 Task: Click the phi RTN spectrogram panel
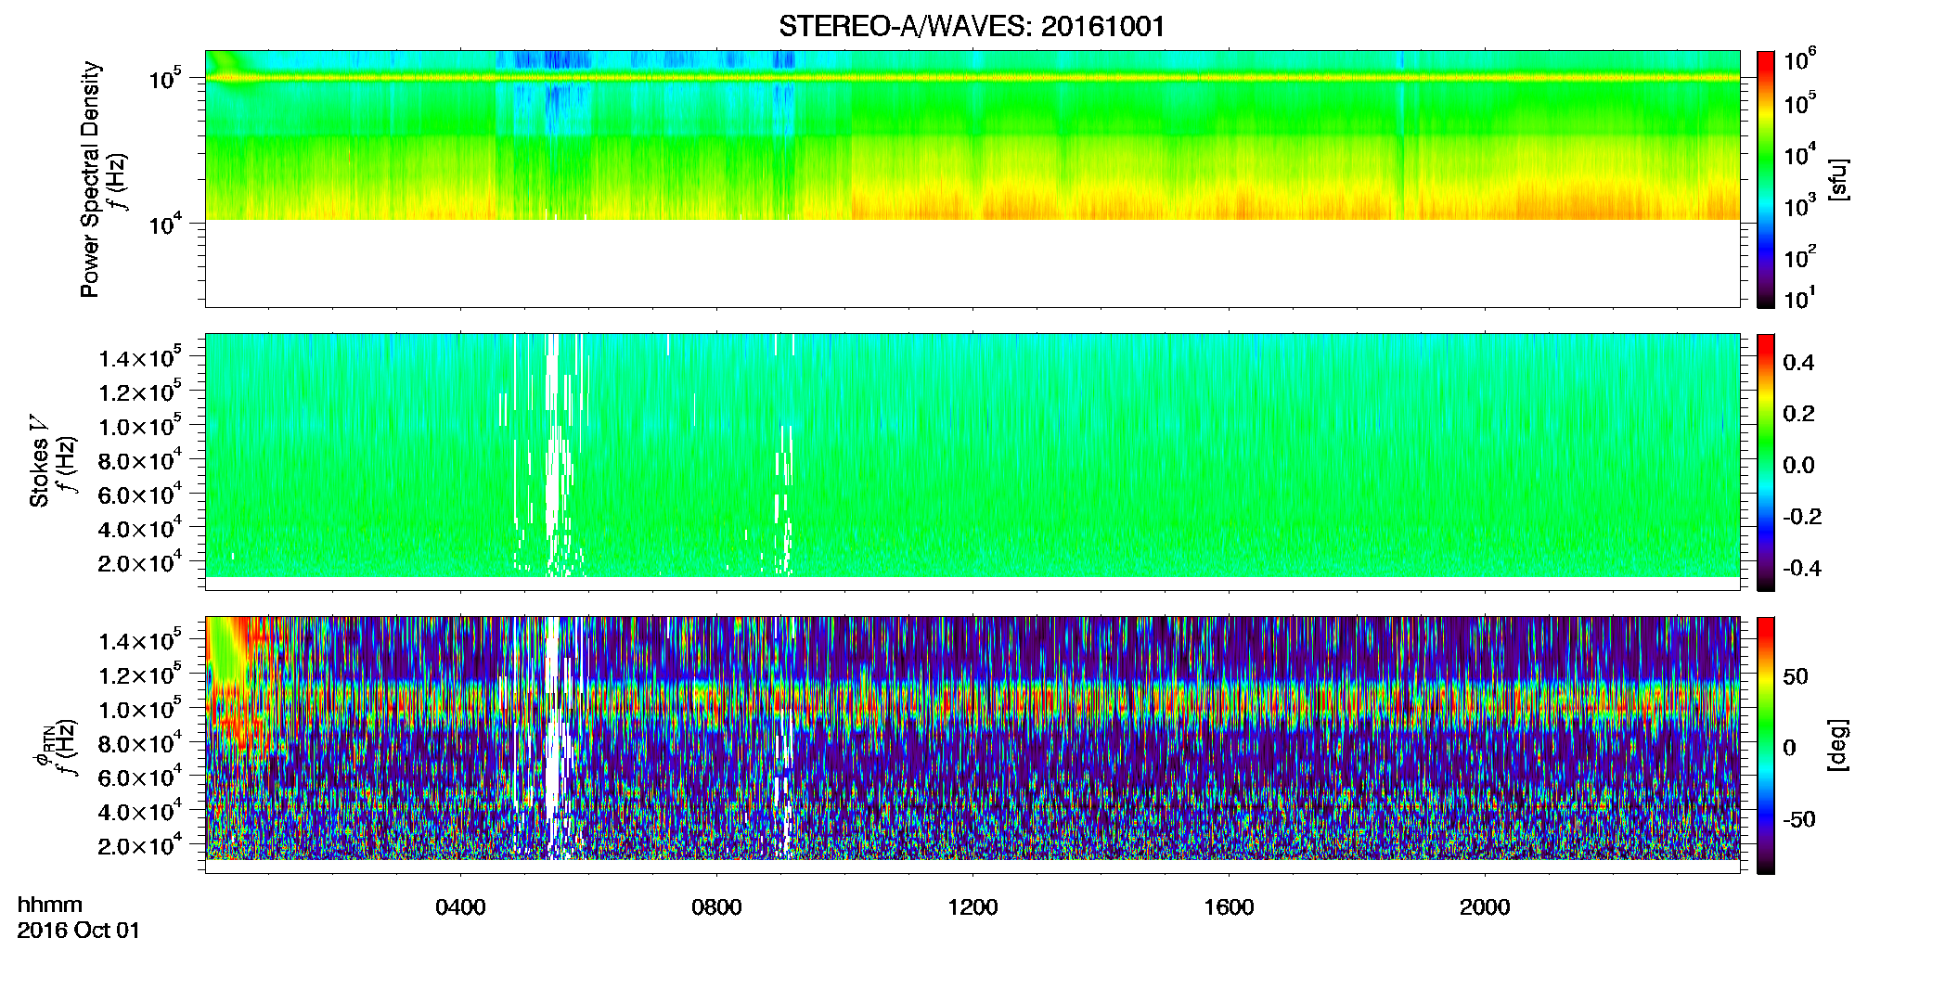tap(972, 745)
